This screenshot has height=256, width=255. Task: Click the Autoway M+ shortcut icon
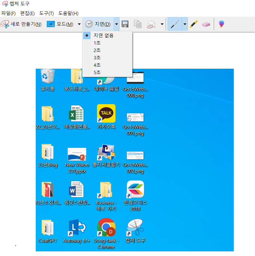[x=77, y=227]
